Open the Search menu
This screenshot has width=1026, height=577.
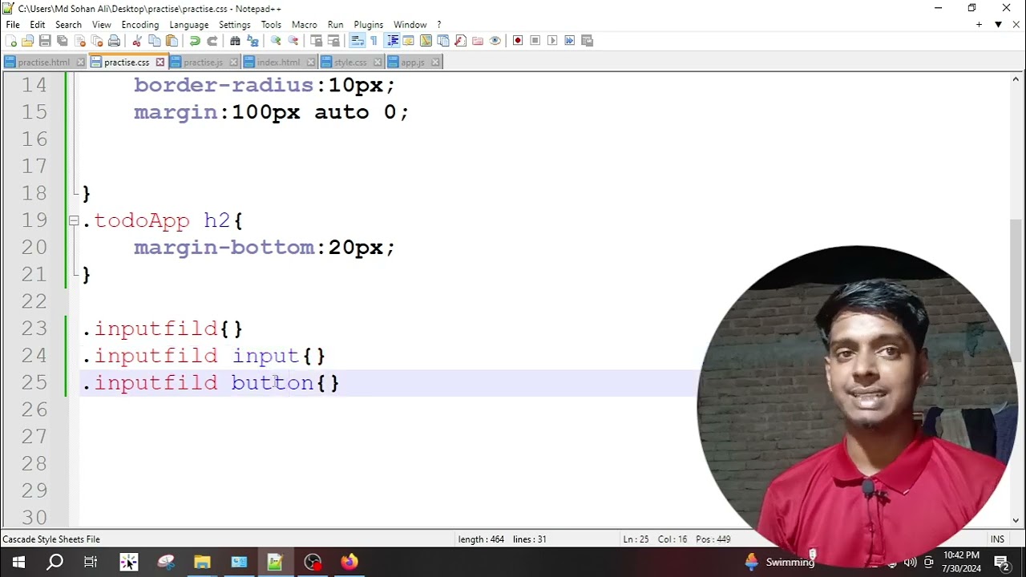point(68,25)
